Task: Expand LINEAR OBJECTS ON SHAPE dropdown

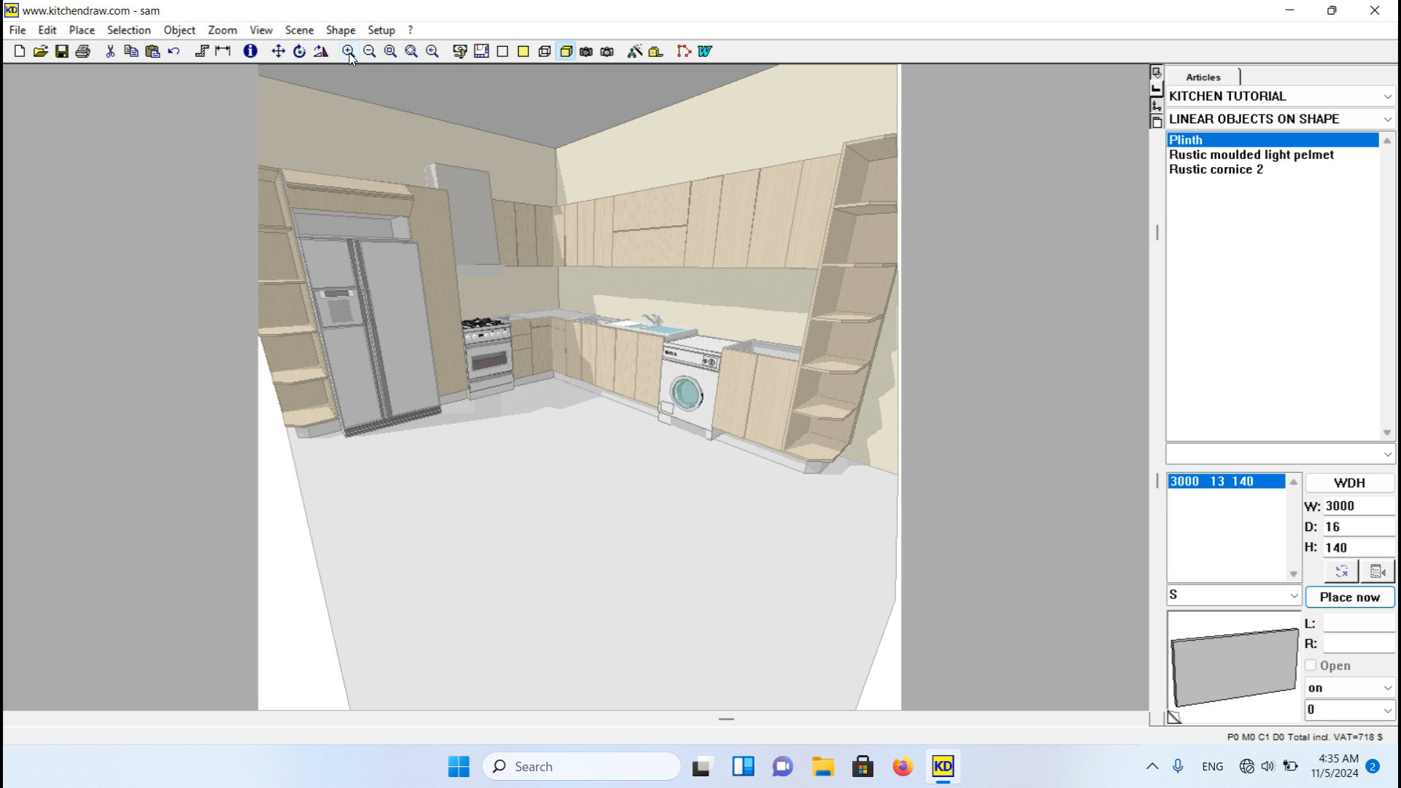Action: click(x=1387, y=119)
